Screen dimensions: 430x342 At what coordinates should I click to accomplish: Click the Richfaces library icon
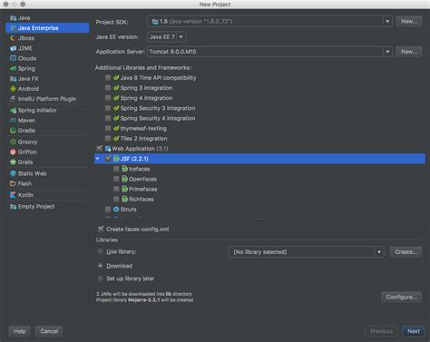click(x=124, y=199)
